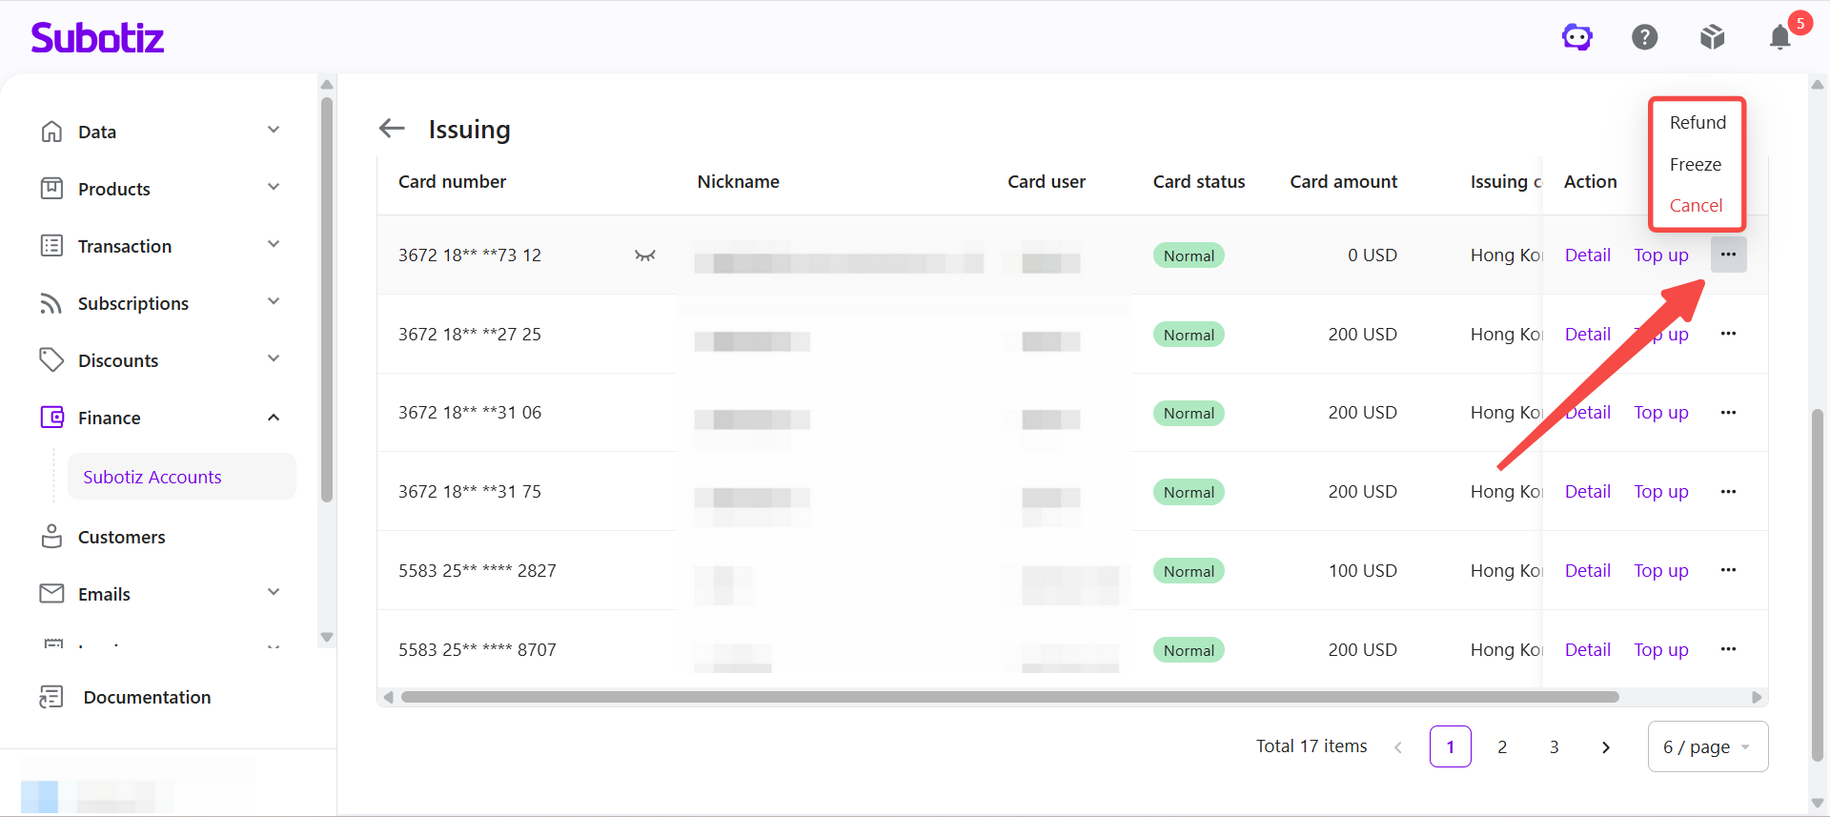This screenshot has width=1830, height=817.
Task: Open the notifications bell
Action: point(1780,37)
